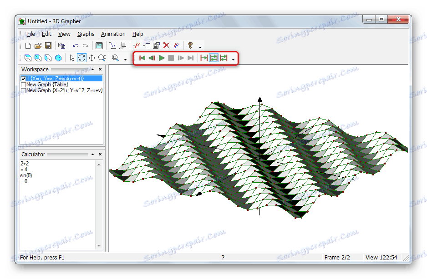Save the graph with the floppy disk icon

tap(48, 46)
